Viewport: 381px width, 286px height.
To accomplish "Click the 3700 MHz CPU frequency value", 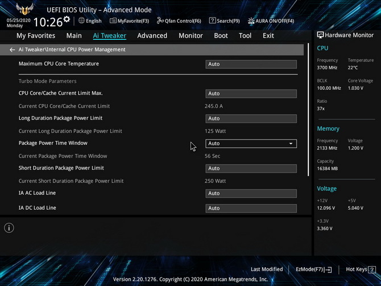I will (x=327, y=68).
